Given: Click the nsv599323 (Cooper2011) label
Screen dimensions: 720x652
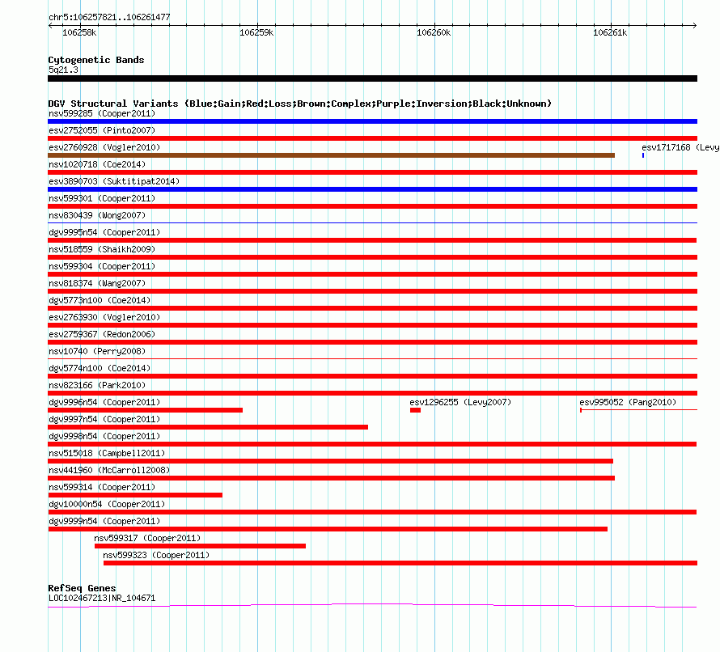Looking at the screenshot, I should click(156, 555).
